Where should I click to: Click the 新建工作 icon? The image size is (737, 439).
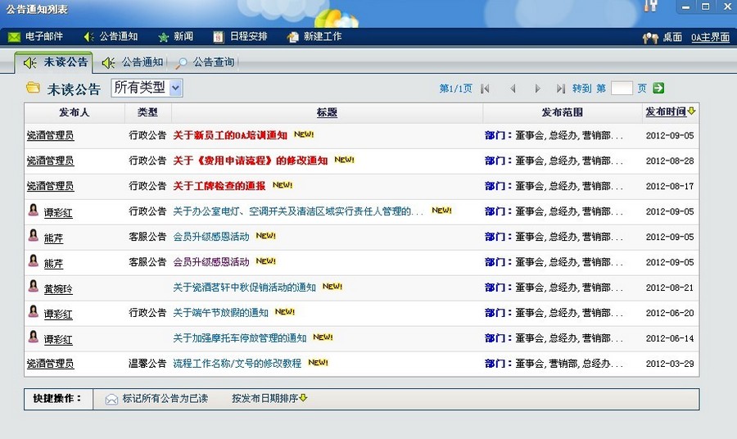293,37
